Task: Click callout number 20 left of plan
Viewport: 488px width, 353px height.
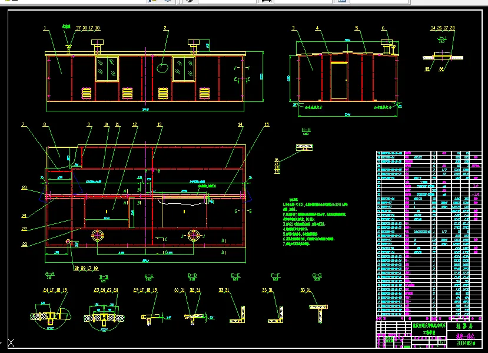Action: tap(24, 187)
